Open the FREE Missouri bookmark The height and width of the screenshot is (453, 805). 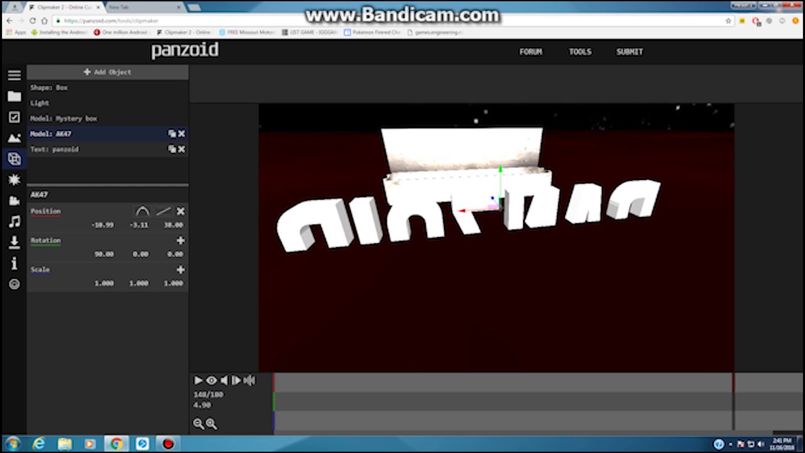[247, 32]
